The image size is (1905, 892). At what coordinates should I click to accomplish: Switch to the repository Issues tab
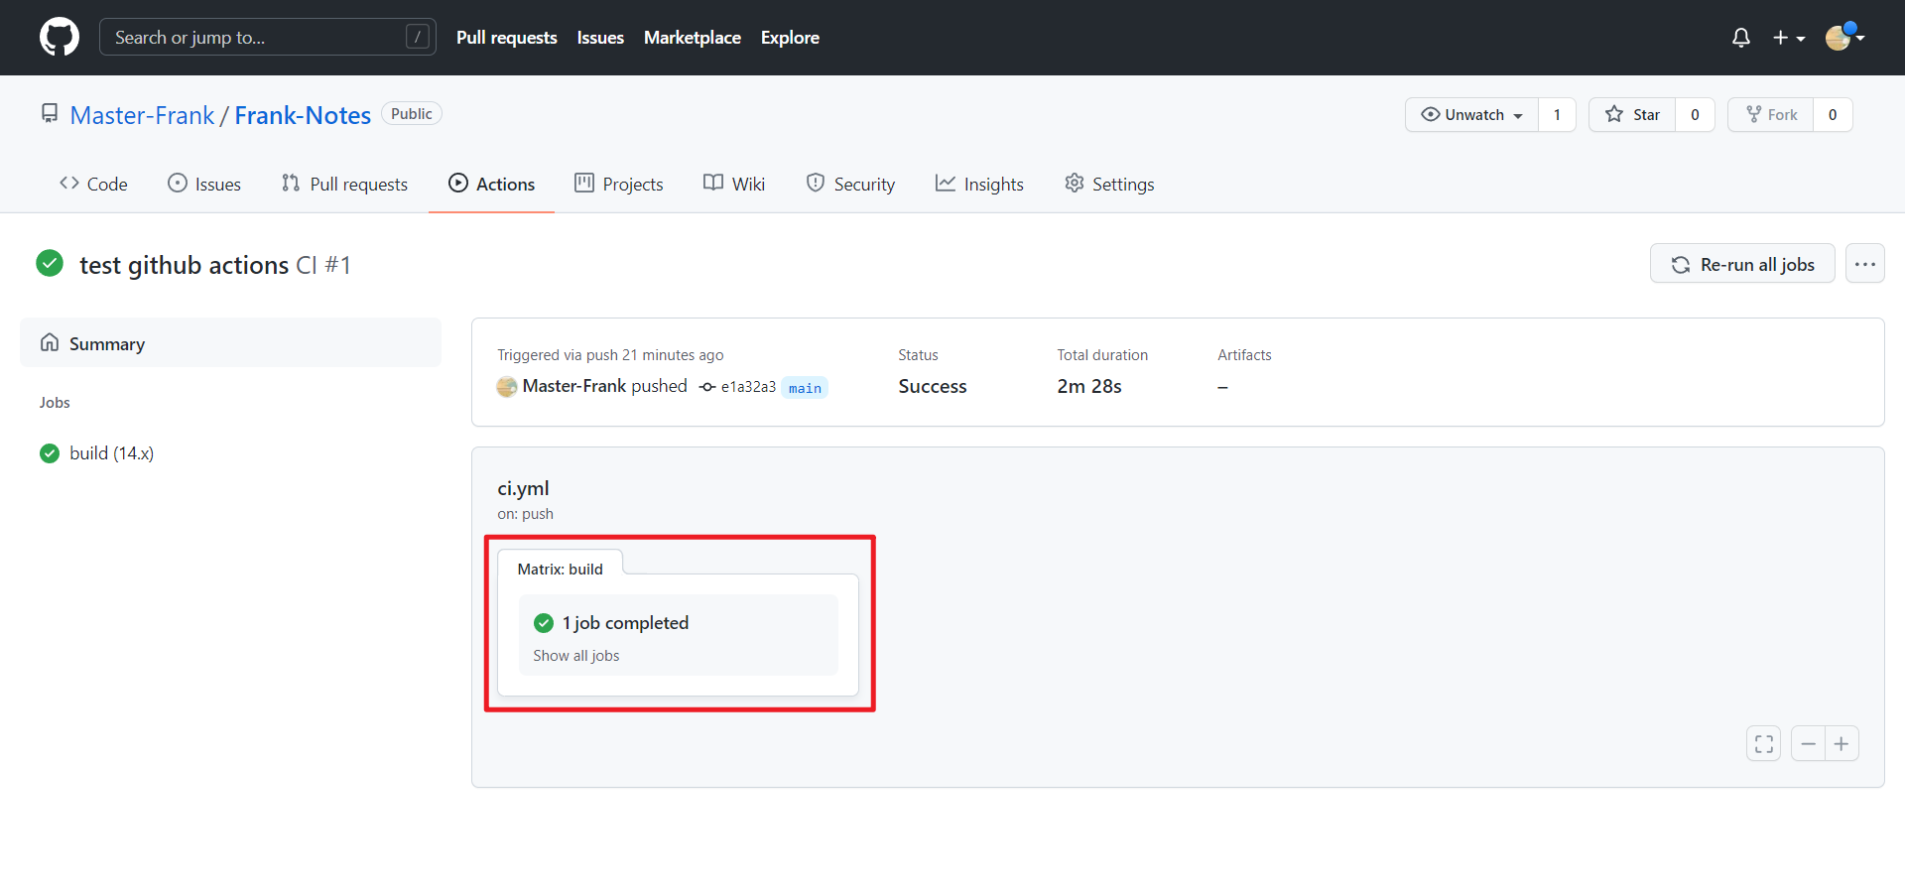point(204,184)
